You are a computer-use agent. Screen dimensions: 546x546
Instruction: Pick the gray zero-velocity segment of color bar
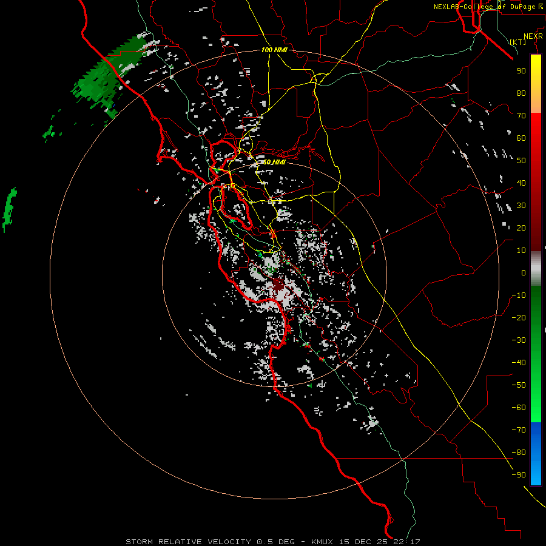pos(536,269)
